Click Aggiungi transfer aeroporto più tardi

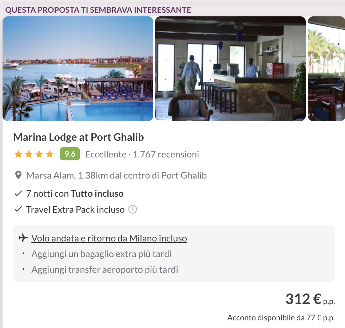click(105, 269)
